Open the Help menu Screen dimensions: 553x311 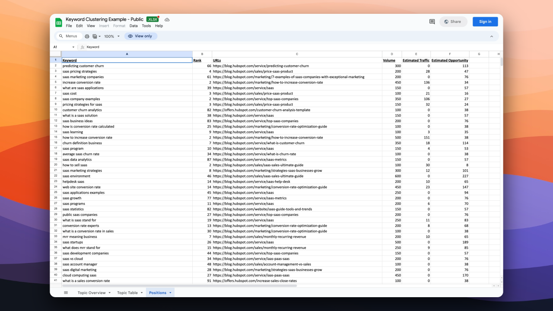pos(159,26)
